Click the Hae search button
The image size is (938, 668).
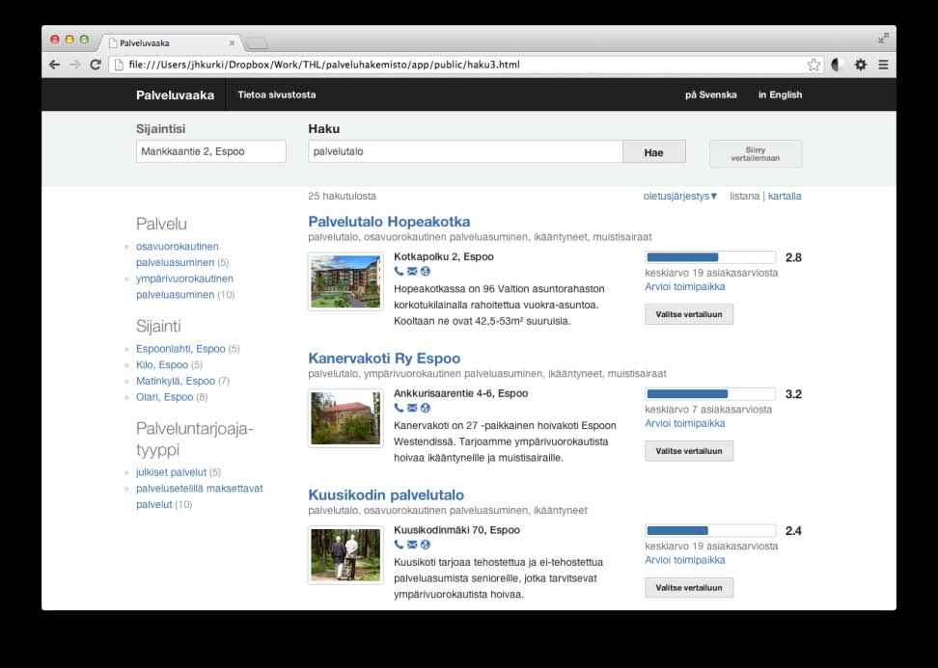click(654, 152)
